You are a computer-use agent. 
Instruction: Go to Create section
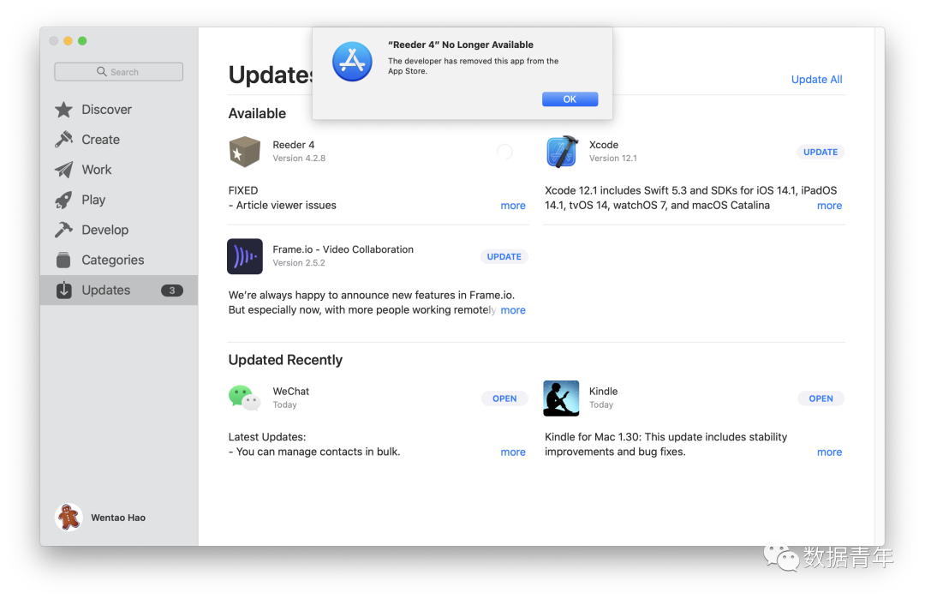(x=118, y=140)
